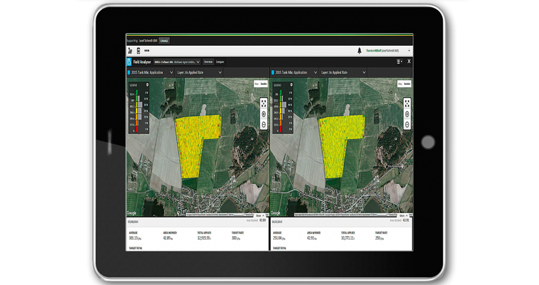Viewport: 539px width, 285px height.
Task: Collapse the right map legend
Action: tap(291, 85)
